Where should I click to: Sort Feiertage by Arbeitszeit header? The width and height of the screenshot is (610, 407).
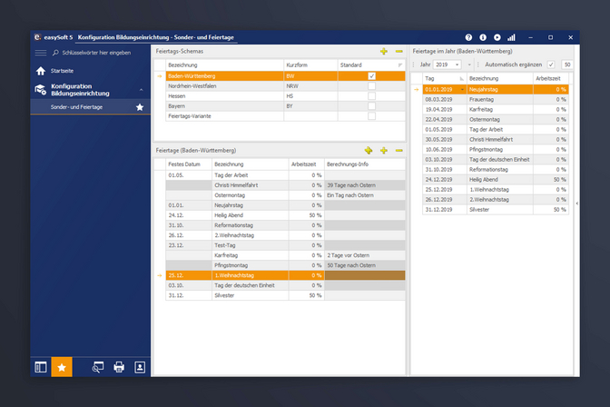(x=306, y=164)
